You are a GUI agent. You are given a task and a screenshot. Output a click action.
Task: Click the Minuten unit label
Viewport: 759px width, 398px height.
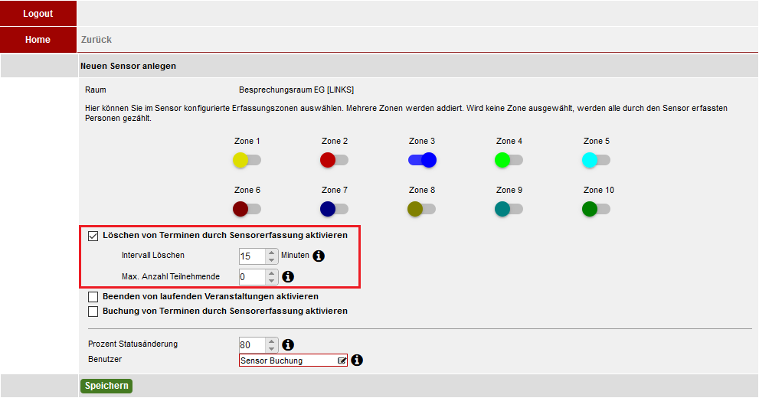295,256
